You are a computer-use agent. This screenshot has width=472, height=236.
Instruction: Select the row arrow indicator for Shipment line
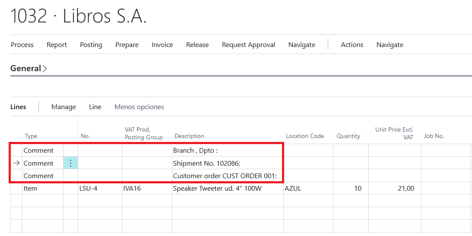coord(16,163)
